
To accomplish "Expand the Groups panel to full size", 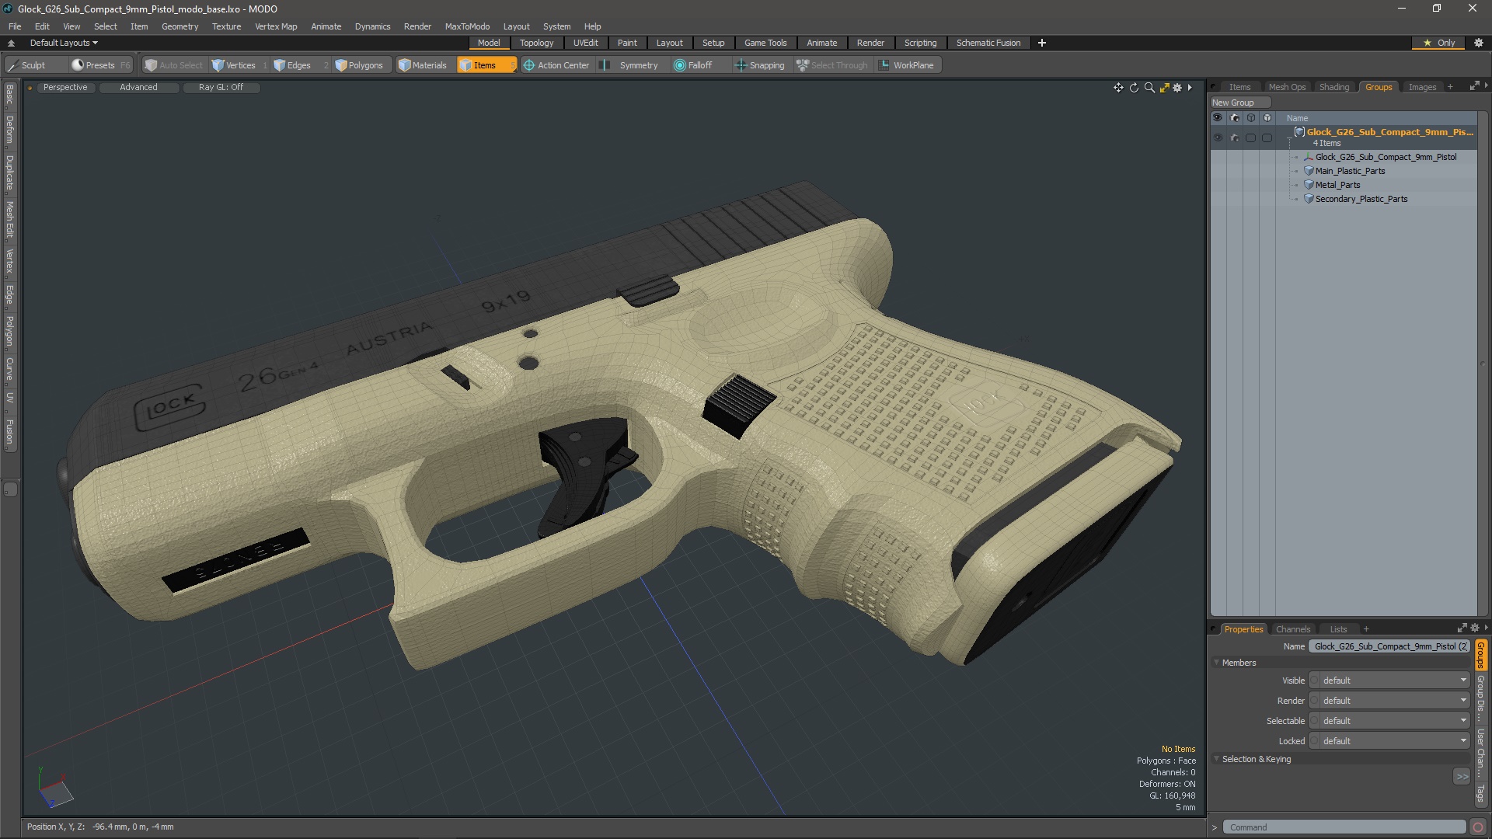I will [x=1474, y=86].
